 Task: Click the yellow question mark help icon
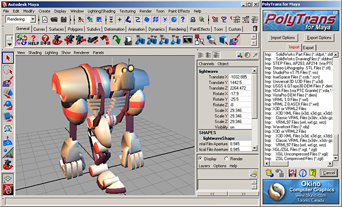[x=312, y=173]
